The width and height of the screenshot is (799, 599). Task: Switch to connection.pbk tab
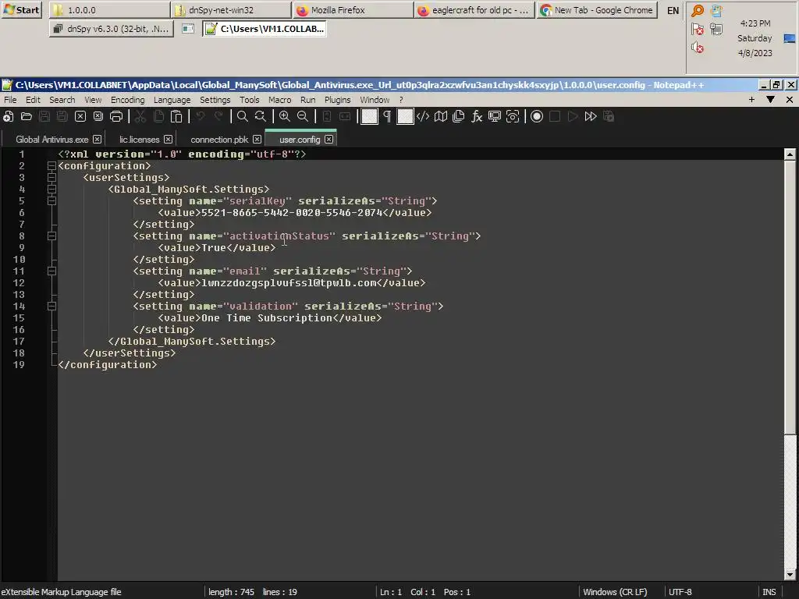click(x=219, y=140)
